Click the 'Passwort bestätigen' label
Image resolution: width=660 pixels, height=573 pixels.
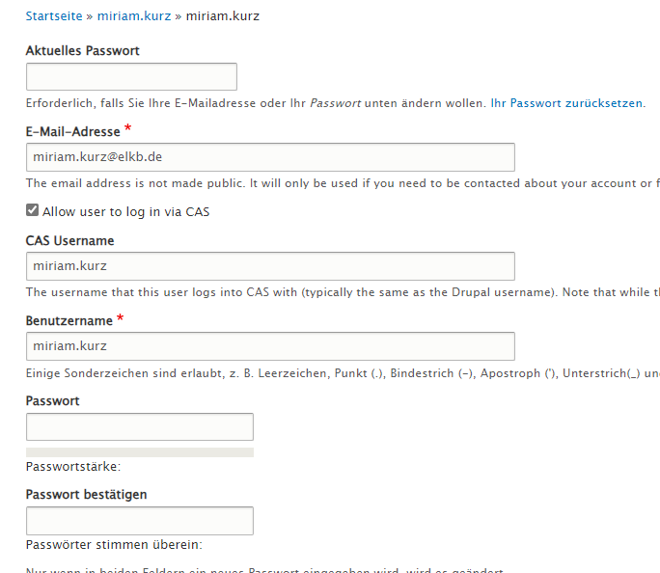[x=86, y=494]
